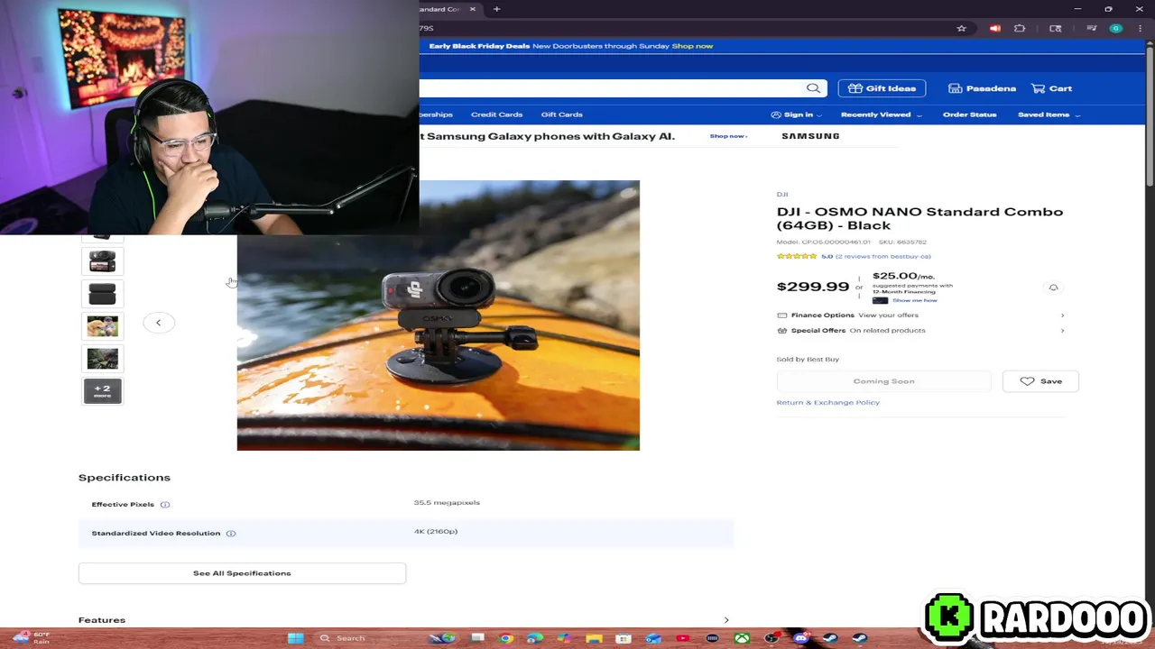This screenshot has height=649, width=1155.
Task: Save the product with the heart button
Action: (x=1040, y=381)
